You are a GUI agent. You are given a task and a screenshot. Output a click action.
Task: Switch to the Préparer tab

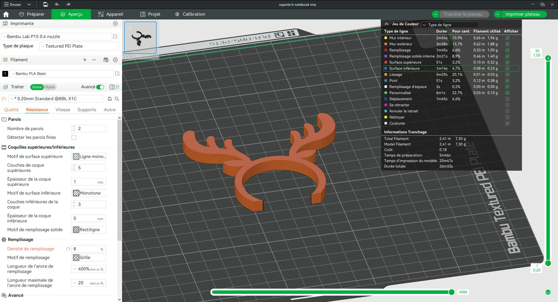[32, 14]
